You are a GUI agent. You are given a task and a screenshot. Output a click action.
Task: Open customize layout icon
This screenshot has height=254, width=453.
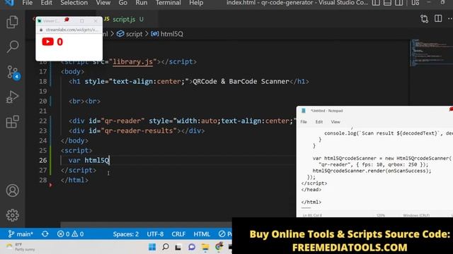click(415, 3)
